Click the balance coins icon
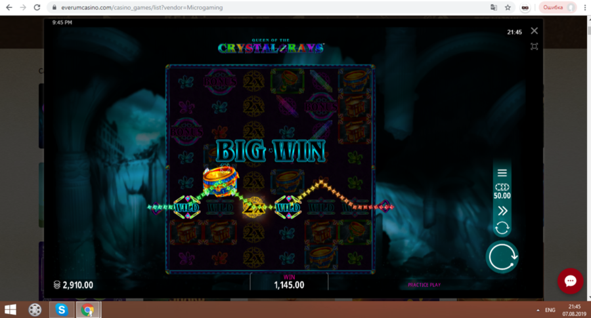Viewport: 591px width, 318px height. (x=56, y=285)
